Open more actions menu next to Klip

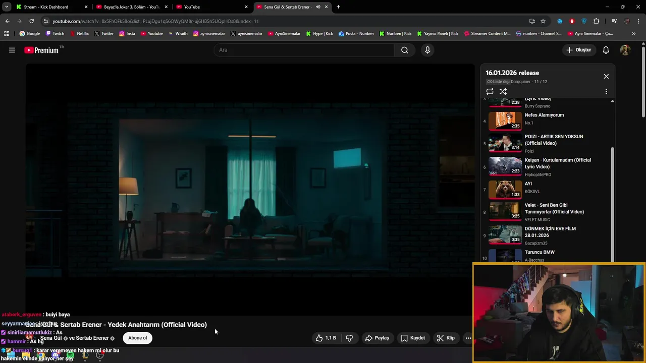(x=468, y=338)
